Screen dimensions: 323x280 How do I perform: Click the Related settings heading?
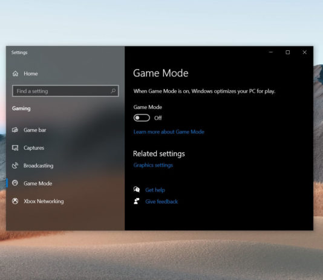pyautogui.click(x=159, y=154)
